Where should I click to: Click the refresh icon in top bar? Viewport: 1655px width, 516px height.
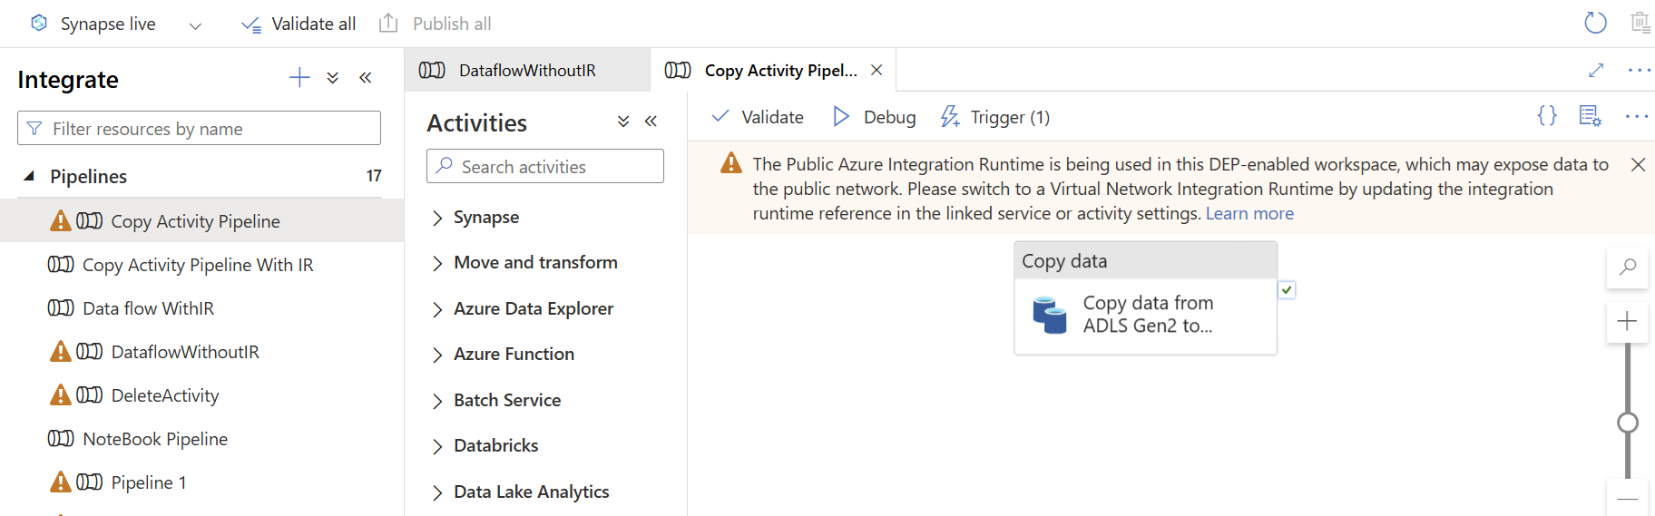click(x=1595, y=23)
